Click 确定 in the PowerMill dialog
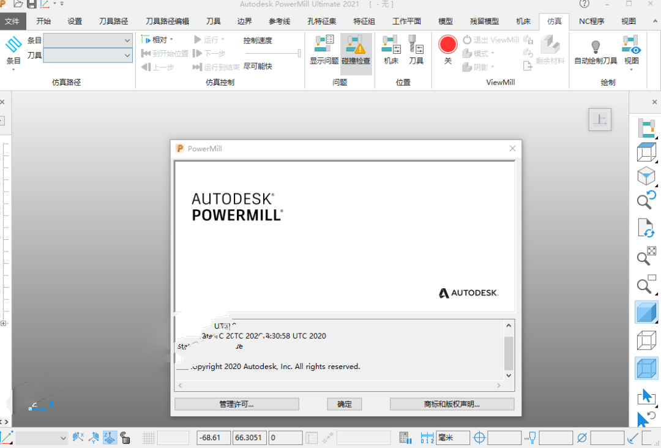The image size is (661, 448). tap(345, 404)
